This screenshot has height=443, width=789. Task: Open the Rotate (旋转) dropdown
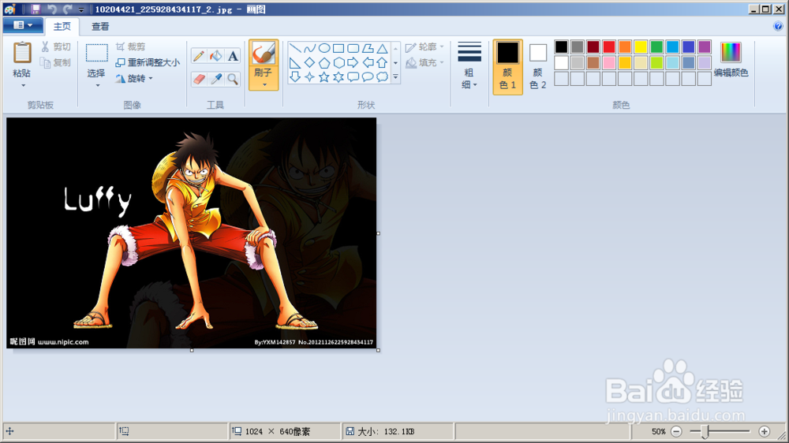(134, 79)
